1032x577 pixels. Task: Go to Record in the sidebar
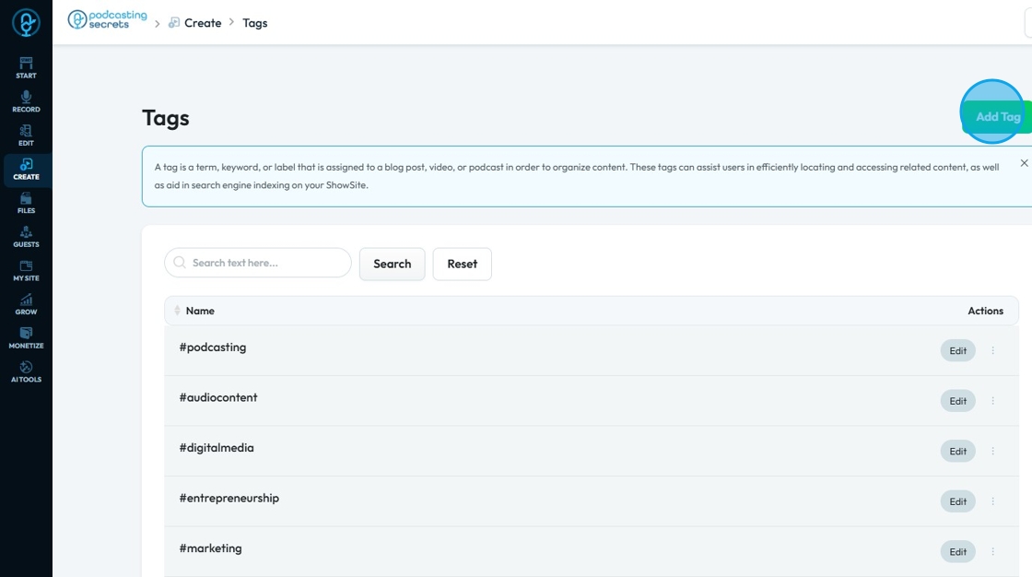pos(26,101)
